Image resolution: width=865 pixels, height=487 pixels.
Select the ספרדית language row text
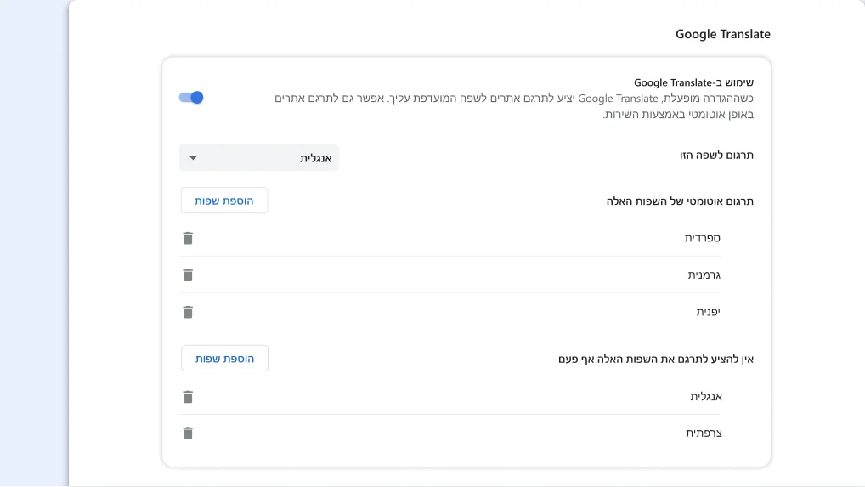pos(702,238)
